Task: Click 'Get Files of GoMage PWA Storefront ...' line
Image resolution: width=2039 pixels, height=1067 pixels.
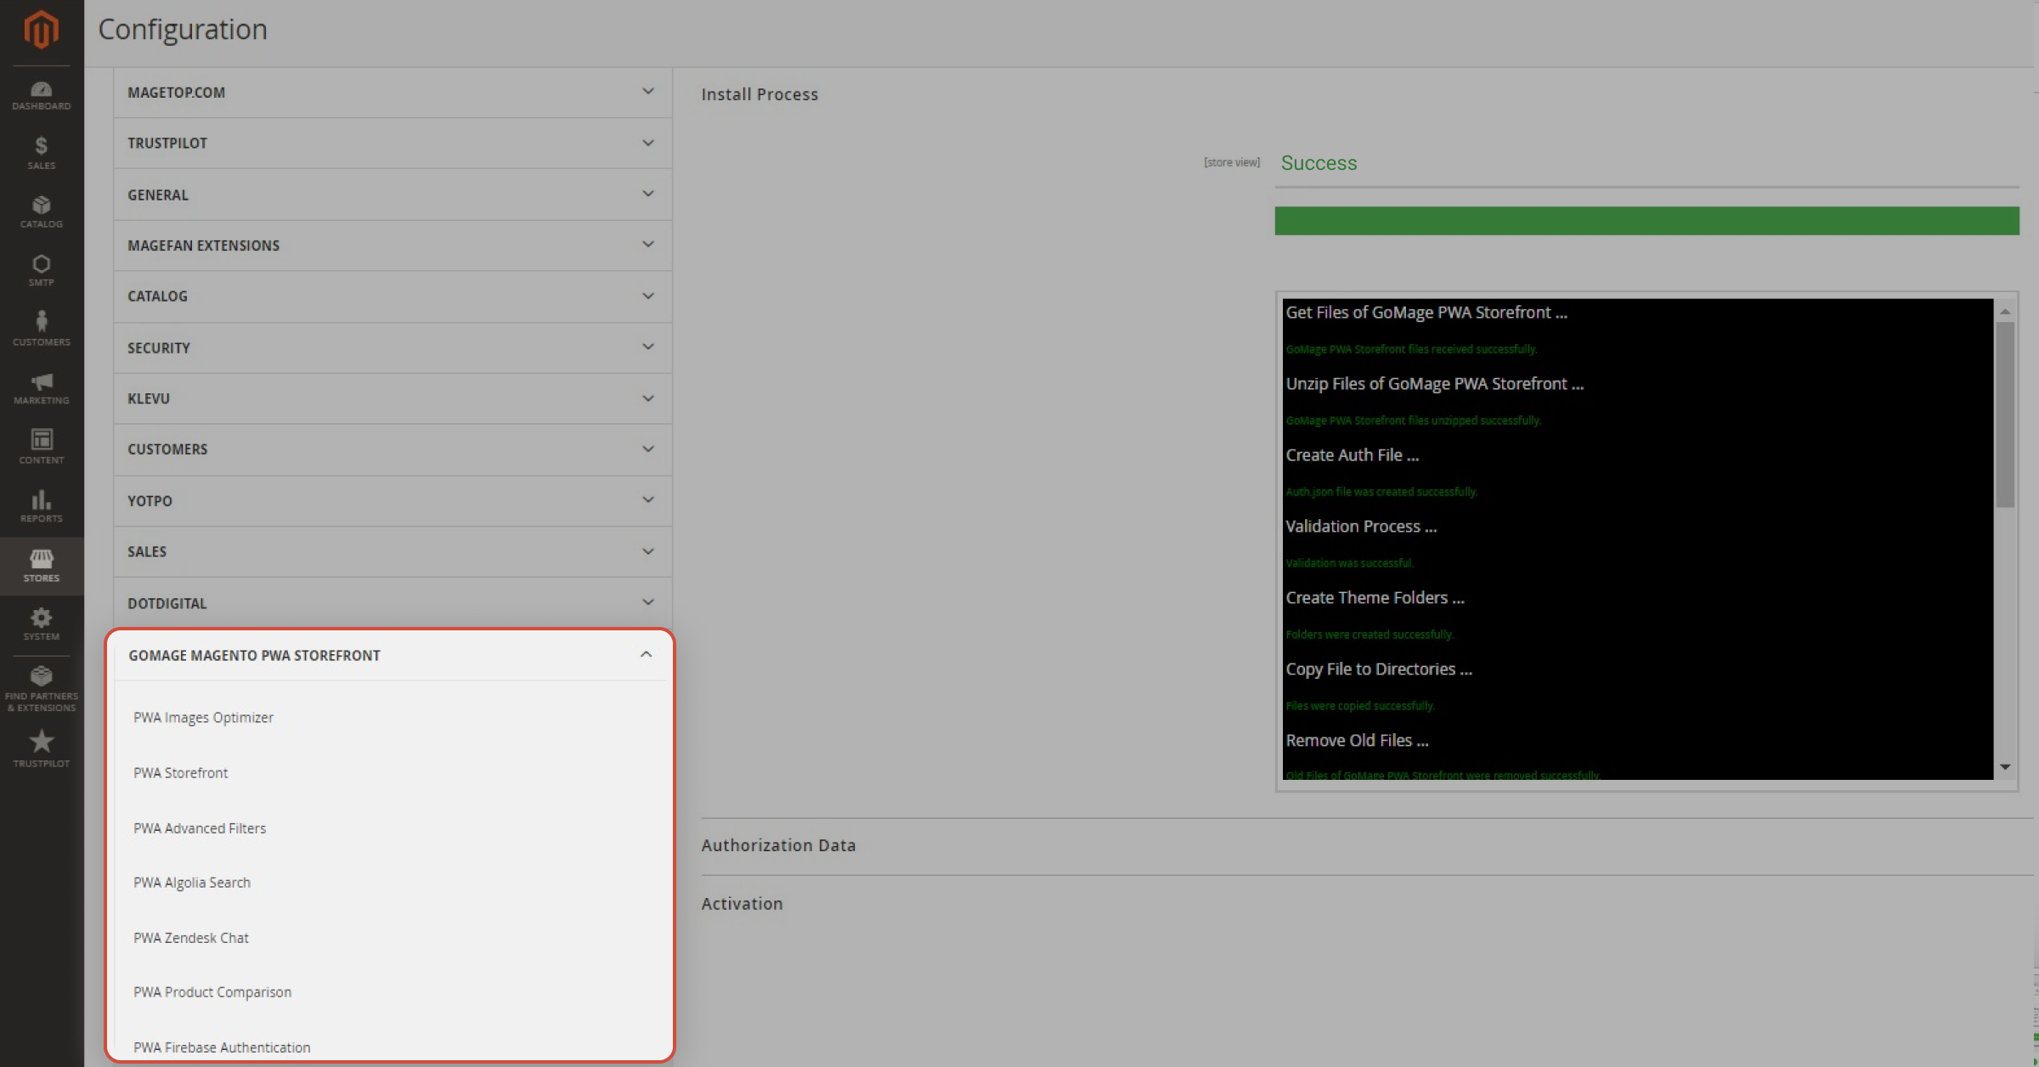Action: coord(1426,313)
